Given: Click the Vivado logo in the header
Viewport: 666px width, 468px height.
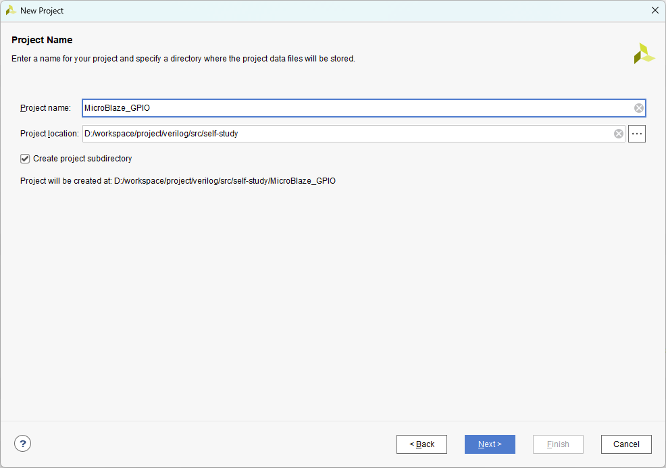Looking at the screenshot, I should (x=644, y=54).
